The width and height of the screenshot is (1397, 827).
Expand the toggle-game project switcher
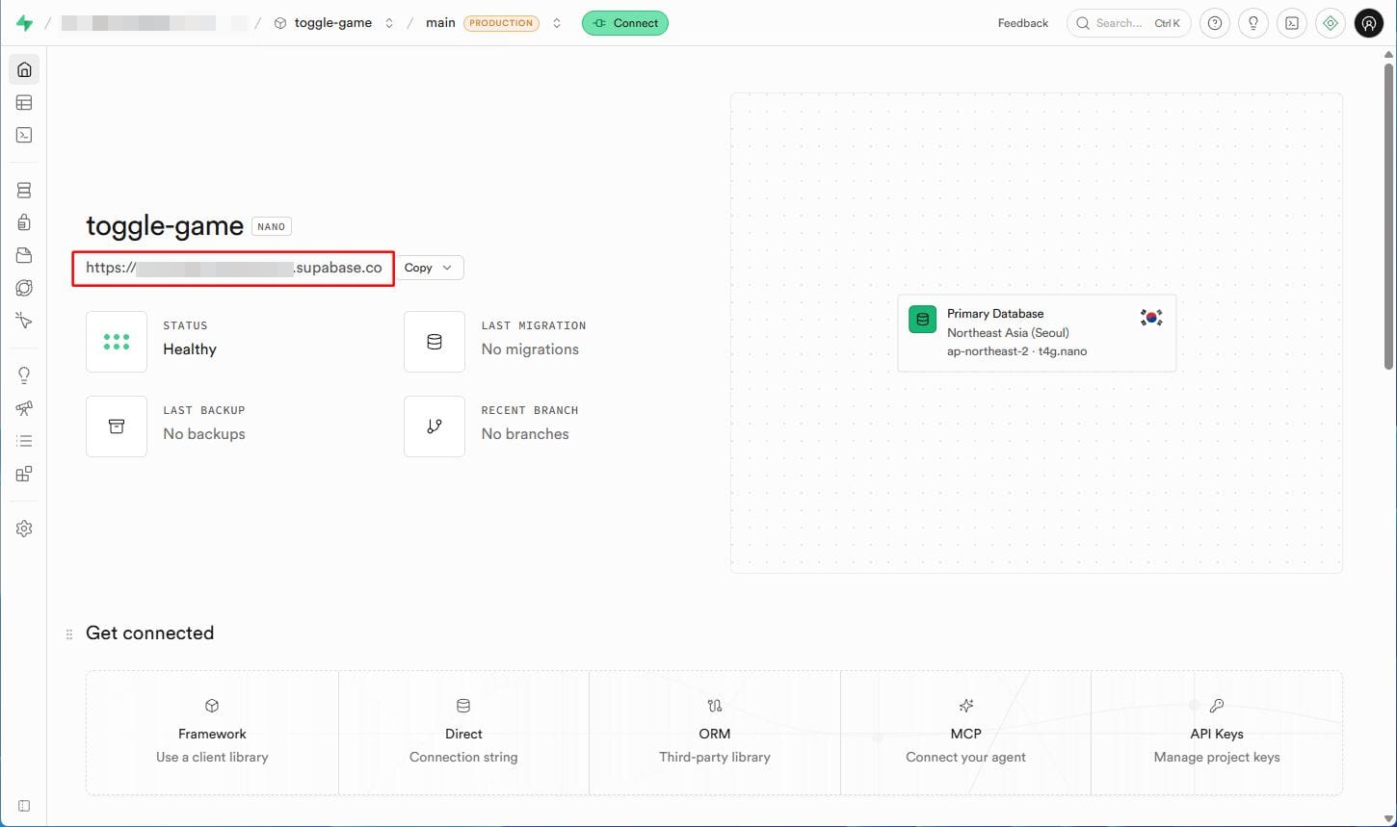coord(389,23)
